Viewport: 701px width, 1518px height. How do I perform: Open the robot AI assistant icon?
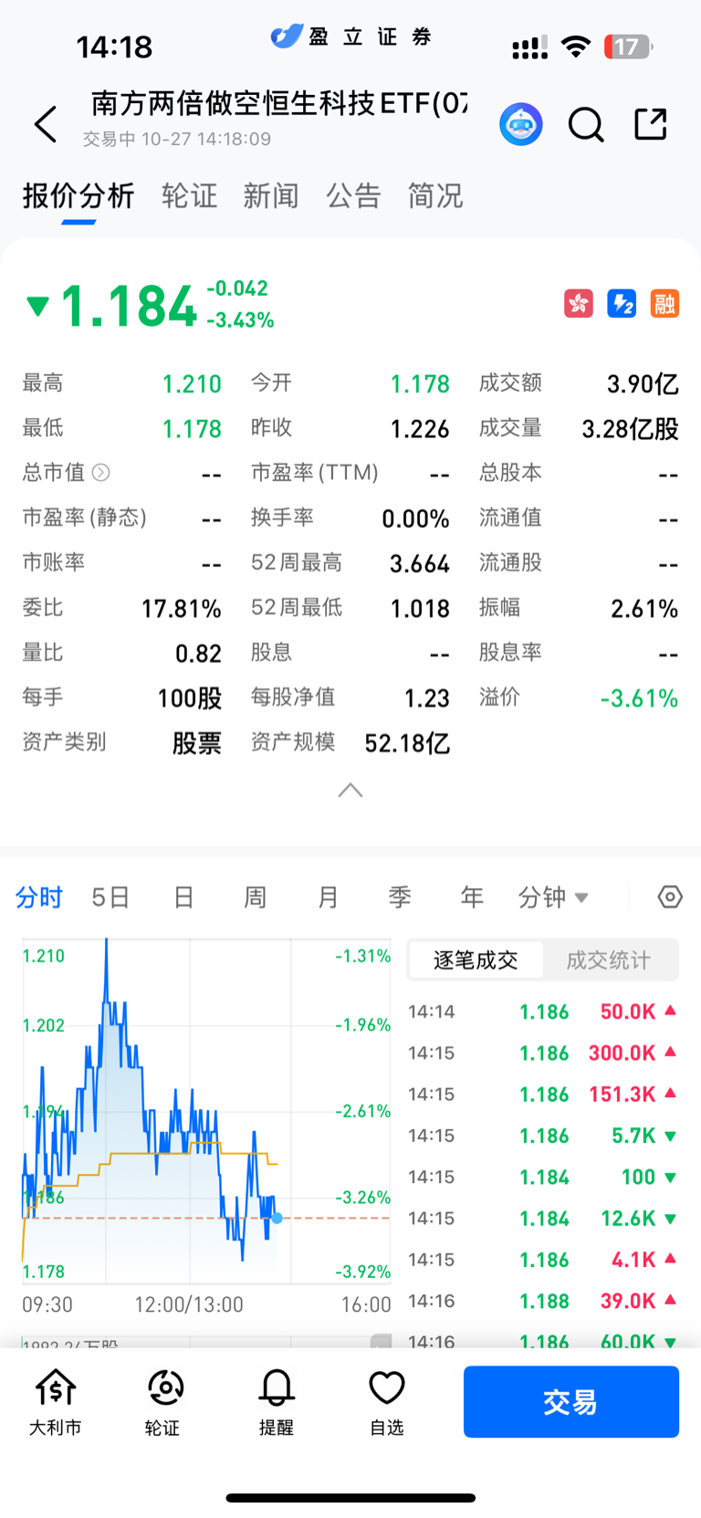[521, 124]
